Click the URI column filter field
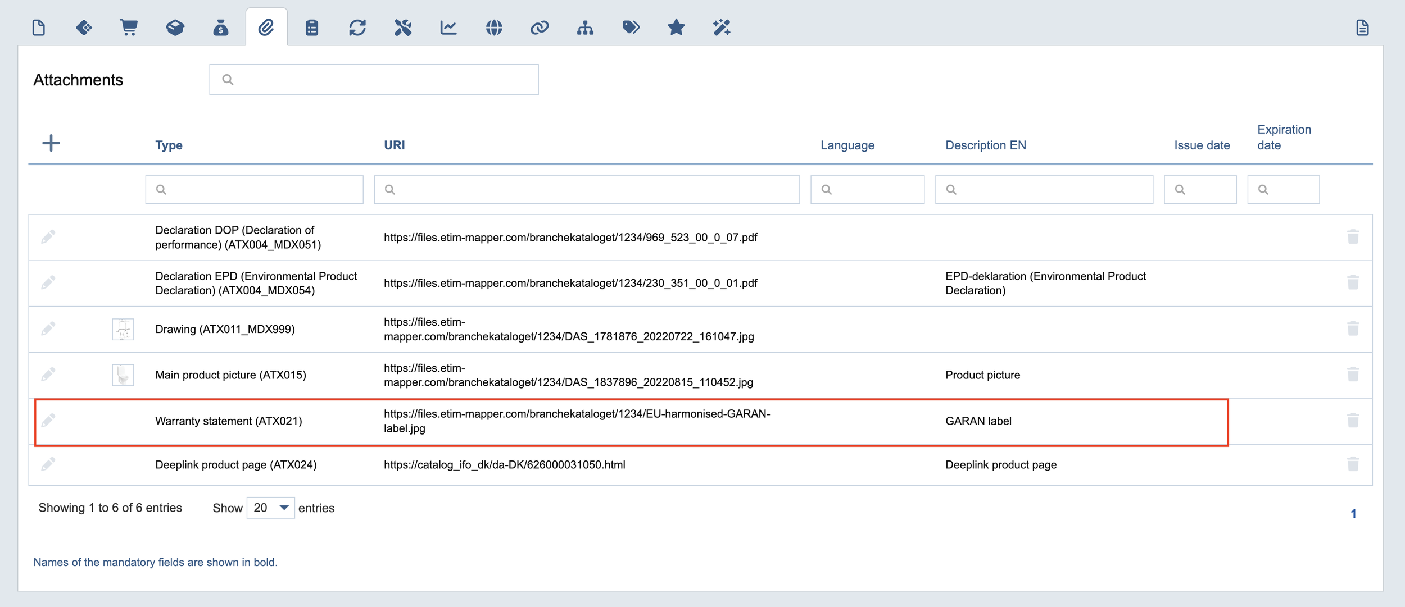This screenshot has height=607, width=1405. click(587, 189)
